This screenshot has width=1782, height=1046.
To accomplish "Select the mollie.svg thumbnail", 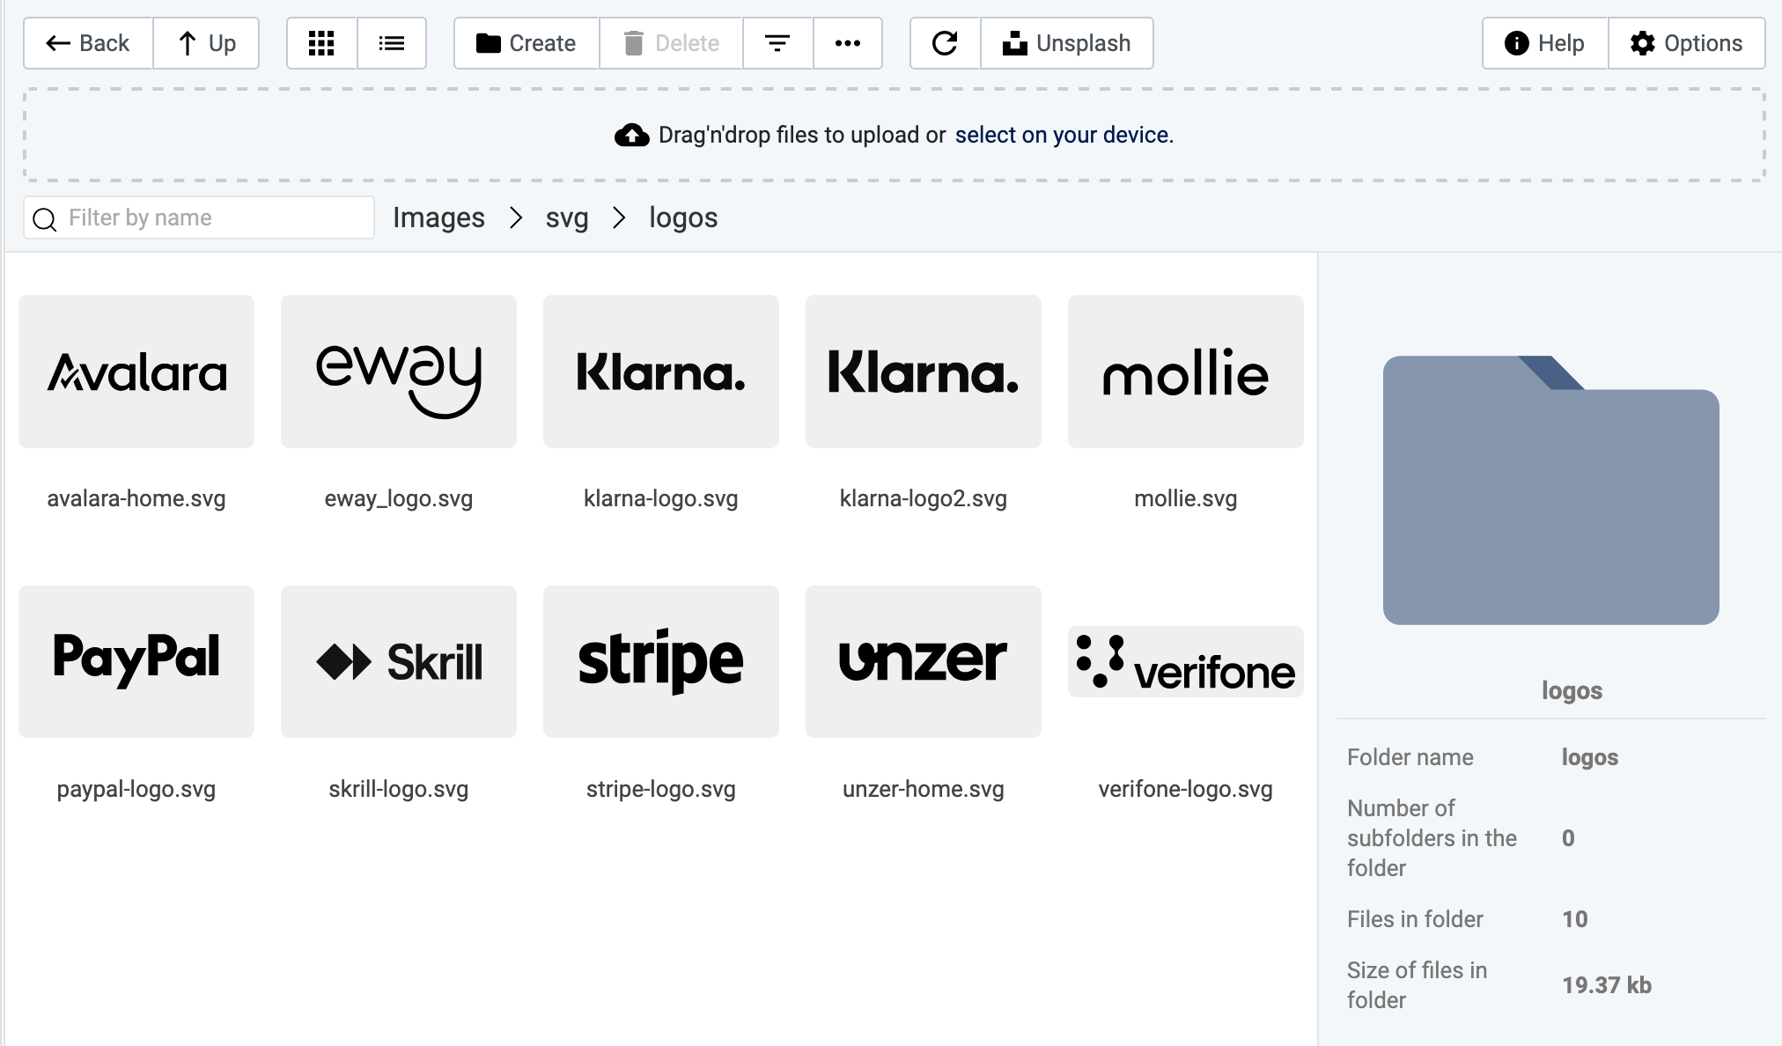I will click(x=1185, y=372).
